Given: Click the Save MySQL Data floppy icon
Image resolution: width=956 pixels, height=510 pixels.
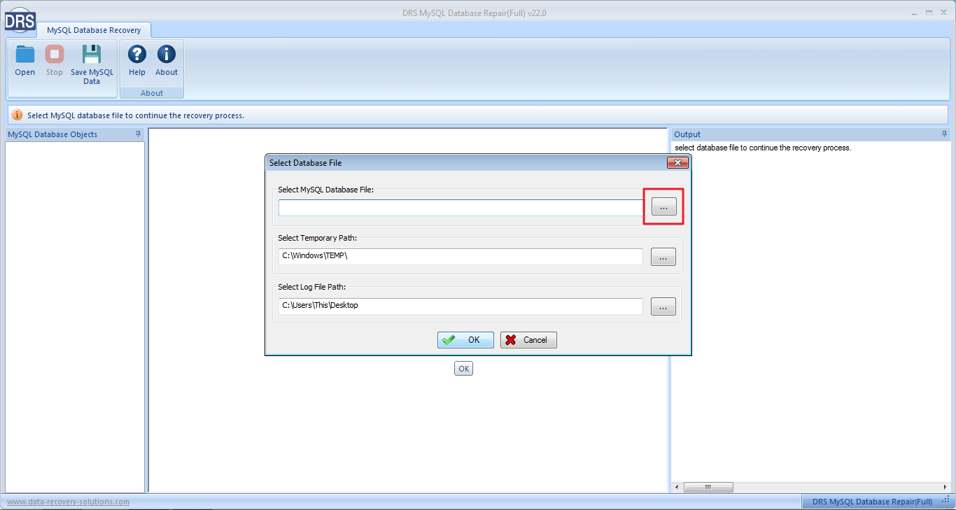Looking at the screenshot, I should 92,55.
